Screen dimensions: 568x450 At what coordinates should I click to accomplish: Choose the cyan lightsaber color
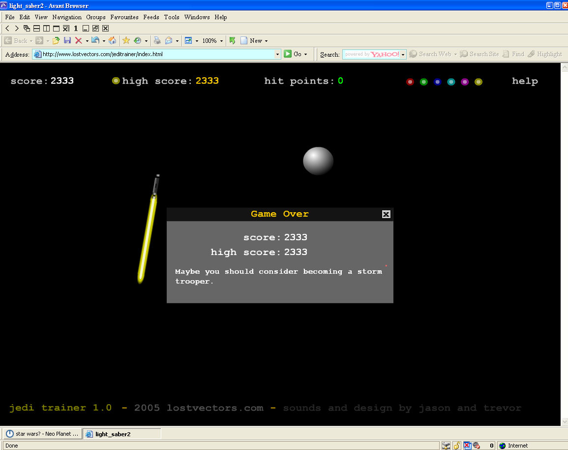pos(451,82)
